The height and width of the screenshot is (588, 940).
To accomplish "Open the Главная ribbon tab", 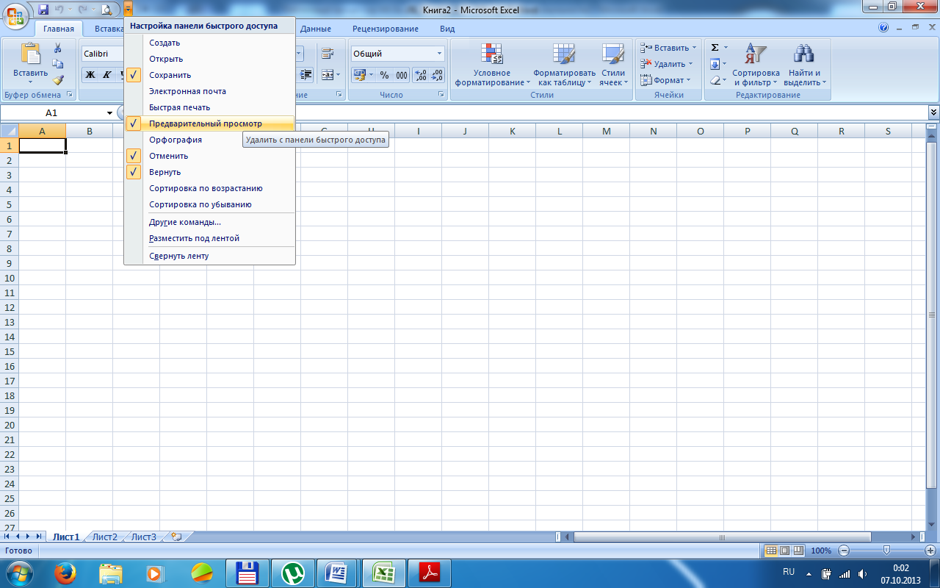I will (59, 29).
